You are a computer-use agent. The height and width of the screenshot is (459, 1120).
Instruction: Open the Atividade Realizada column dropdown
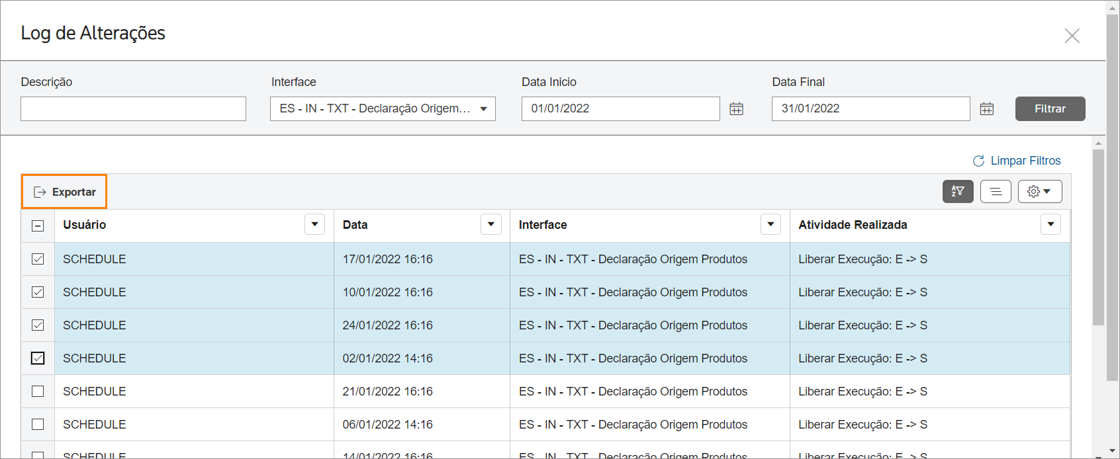[1050, 224]
